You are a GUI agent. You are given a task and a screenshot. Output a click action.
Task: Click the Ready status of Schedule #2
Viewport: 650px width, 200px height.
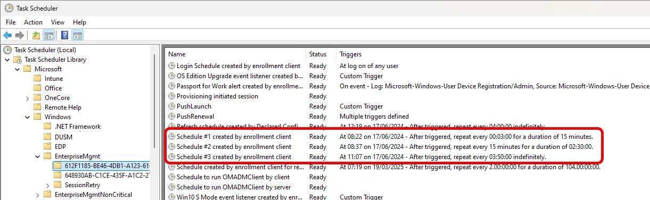pos(318,147)
